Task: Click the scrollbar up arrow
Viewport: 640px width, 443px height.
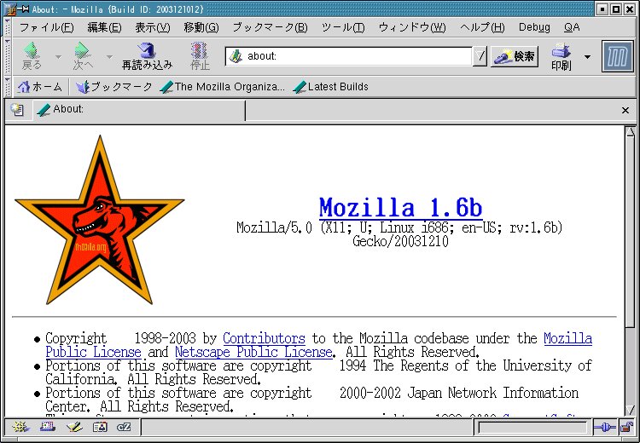Action: [630, 132]
